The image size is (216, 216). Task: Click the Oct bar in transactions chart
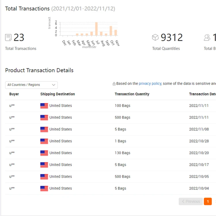[111, 31]
